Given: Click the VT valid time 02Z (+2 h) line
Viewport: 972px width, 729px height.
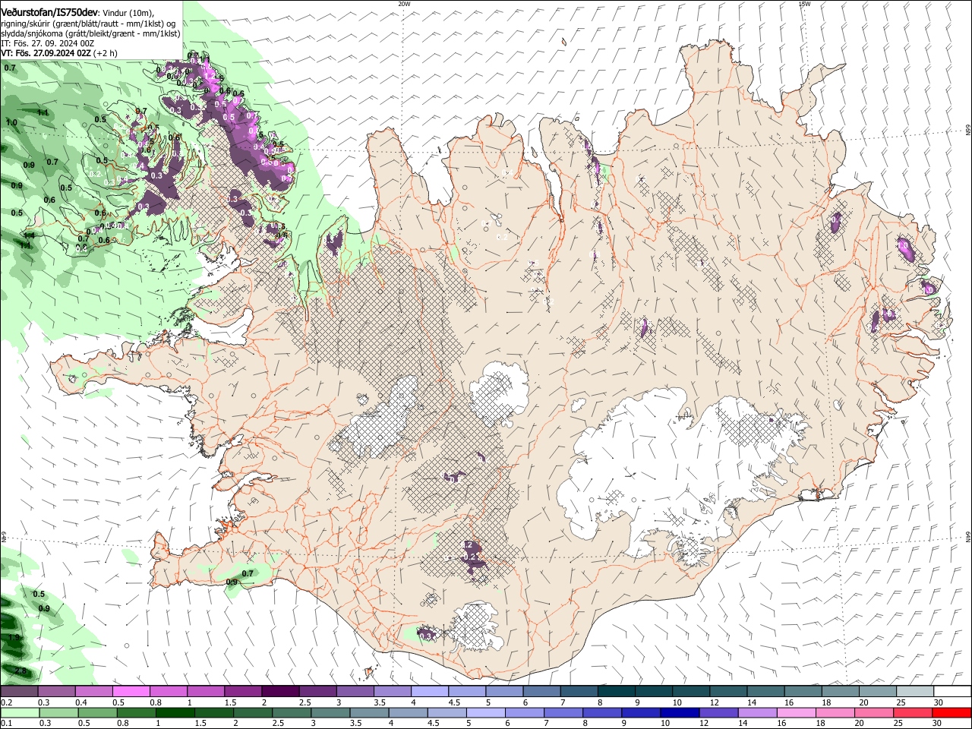Looking at the screenshot, I should click(x=59, y=53).
